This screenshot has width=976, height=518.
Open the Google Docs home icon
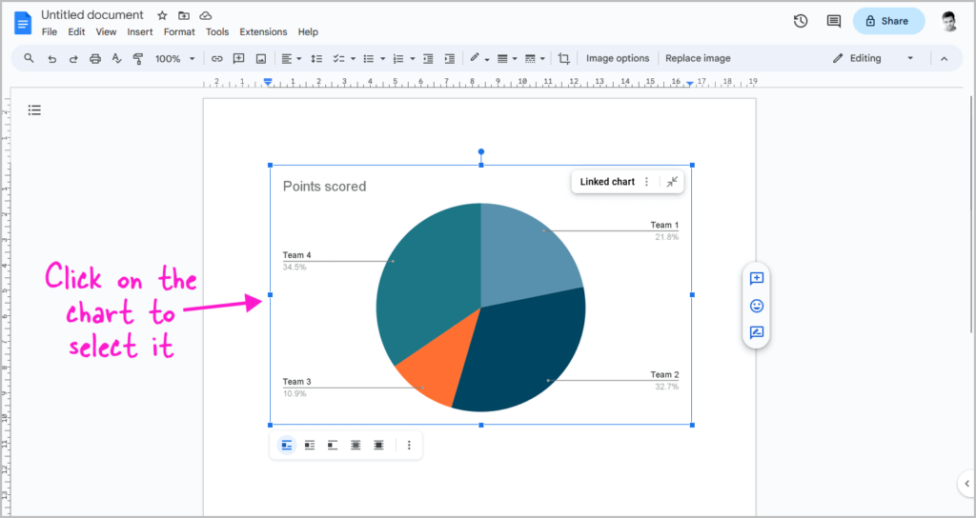pos(23,23)
